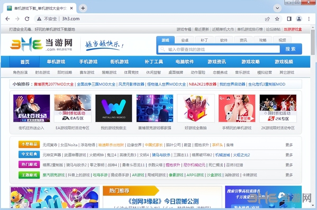Open the 游戏攻略 navigation menu

250,61
